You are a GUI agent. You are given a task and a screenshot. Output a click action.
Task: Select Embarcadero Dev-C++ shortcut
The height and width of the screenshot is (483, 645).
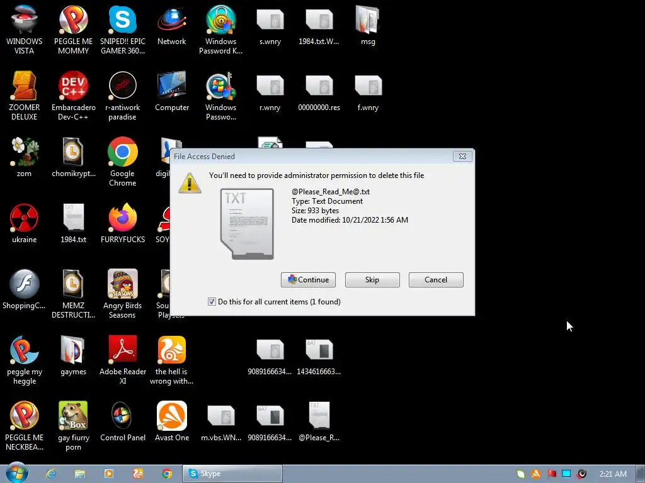click(x=73, y=96)
